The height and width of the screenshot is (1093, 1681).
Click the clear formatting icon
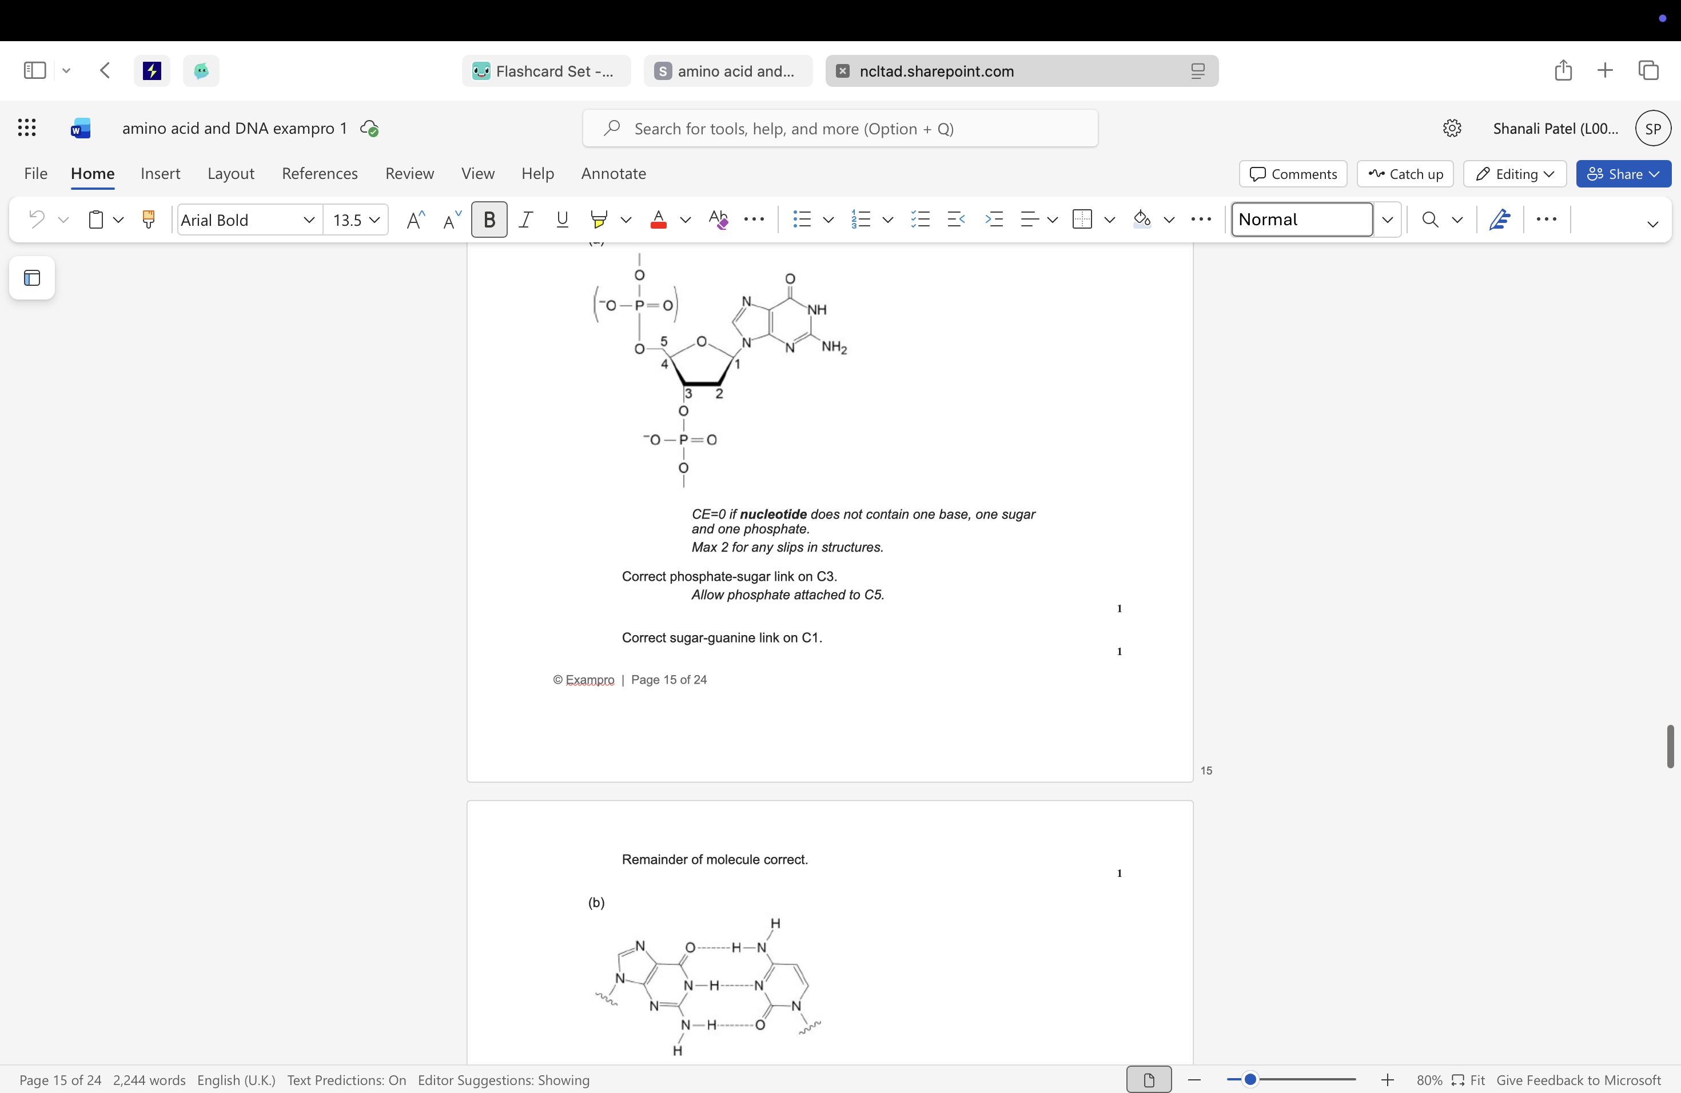click(x=718, y=220)
